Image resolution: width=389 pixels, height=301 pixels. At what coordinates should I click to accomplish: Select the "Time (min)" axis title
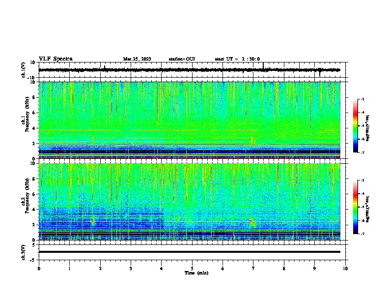click(x=196, y=273)
